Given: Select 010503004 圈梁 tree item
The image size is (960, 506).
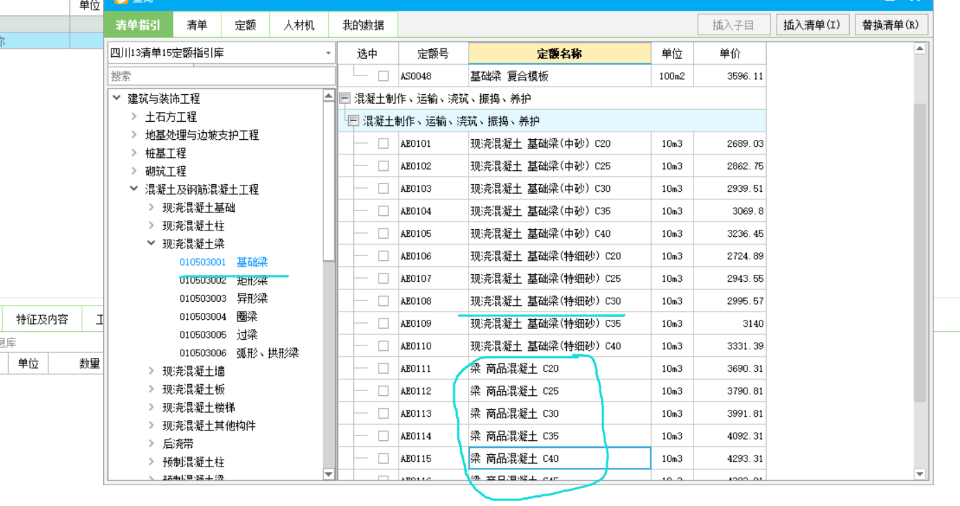Looking at the screenshot, I should [218, 316].
